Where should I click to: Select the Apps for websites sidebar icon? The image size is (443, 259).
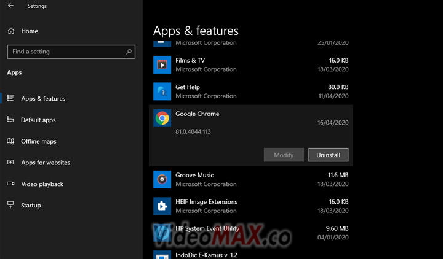pyautogui.click(x=10, y=162)
